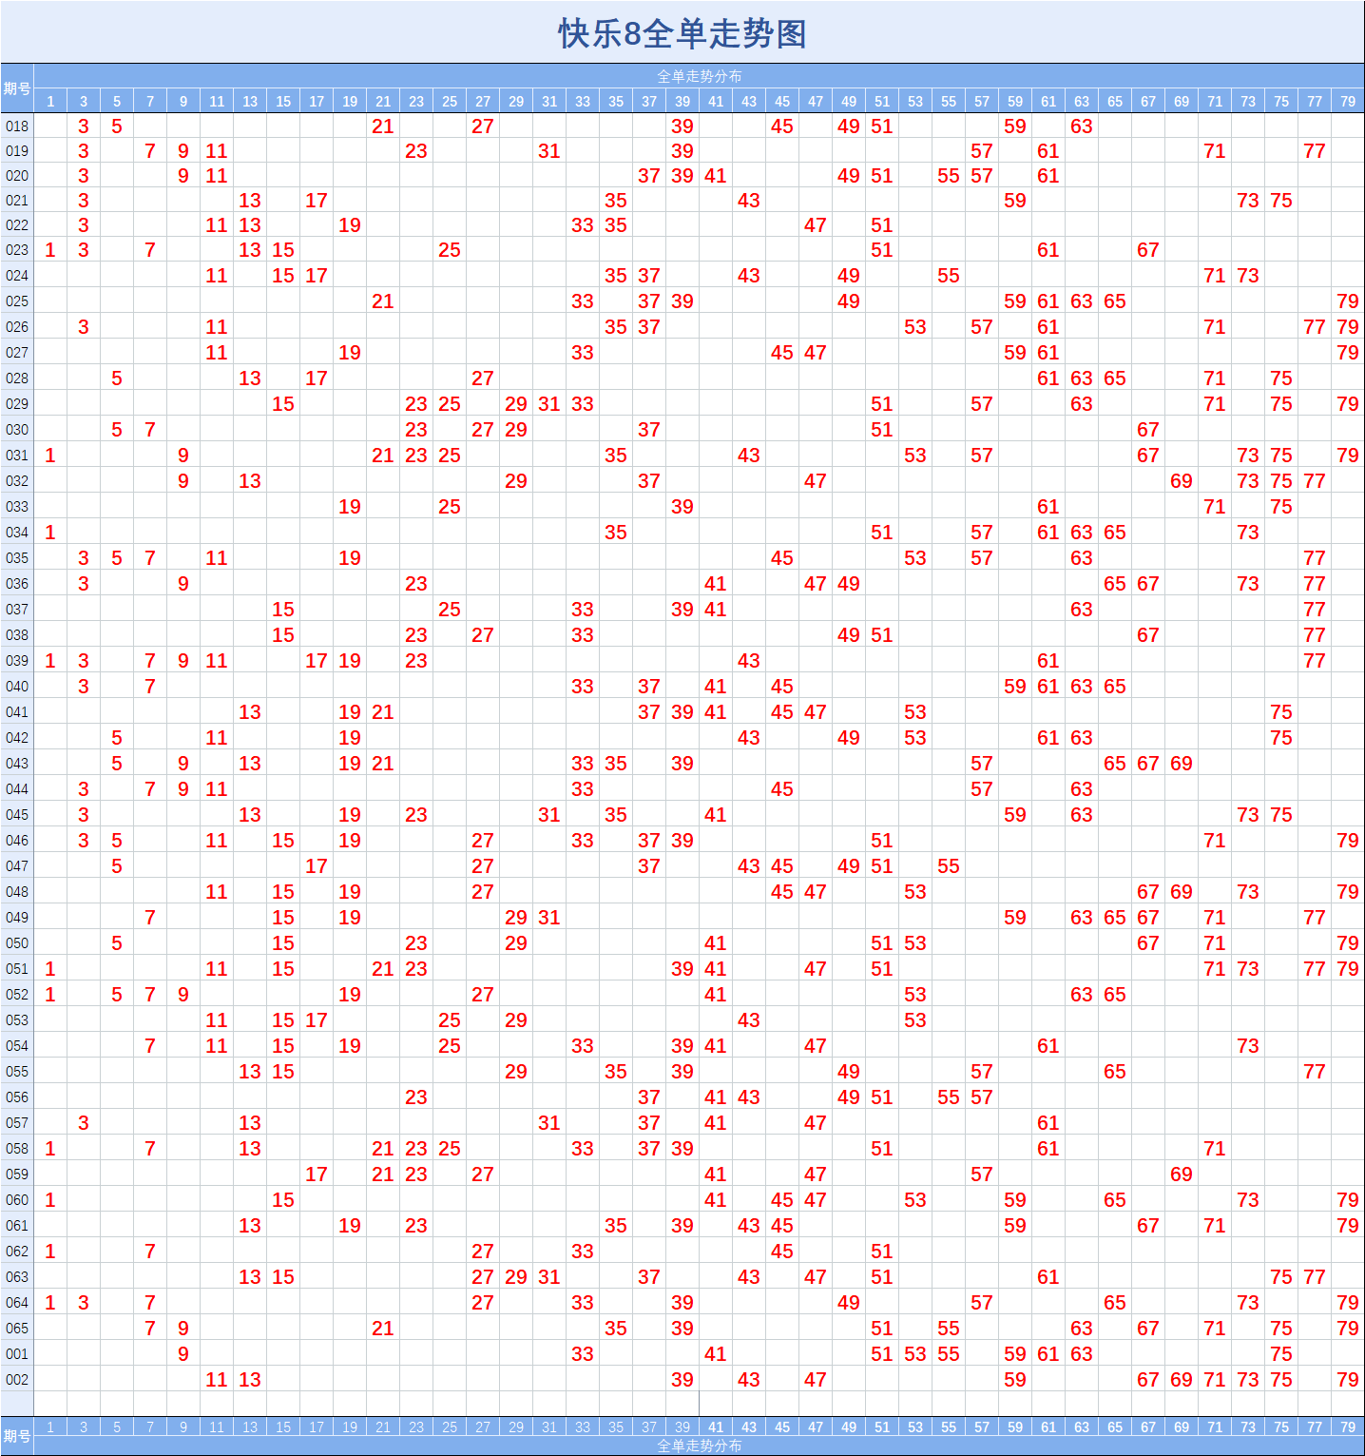Image resolution: width=1365 pixels, height=1456 pixels.
Task: Select column header 57 in top header row
Action: (982, 101)
